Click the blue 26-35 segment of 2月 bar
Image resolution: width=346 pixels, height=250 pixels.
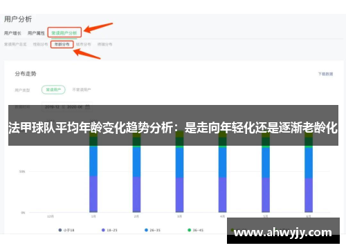pos(136,162)
